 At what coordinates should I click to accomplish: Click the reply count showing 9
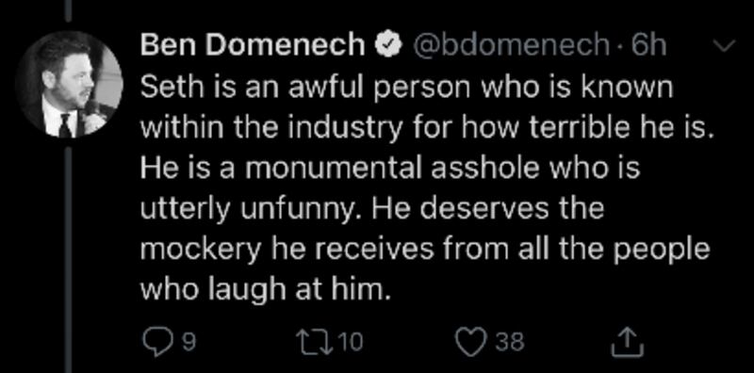click(190, 343)
